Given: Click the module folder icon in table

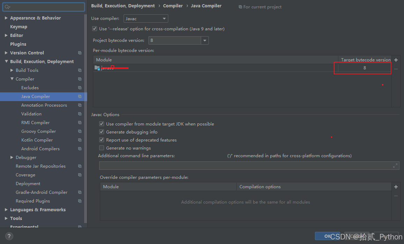Looking at the screenshot, I should pyautogui.click(x=97, y=68).
